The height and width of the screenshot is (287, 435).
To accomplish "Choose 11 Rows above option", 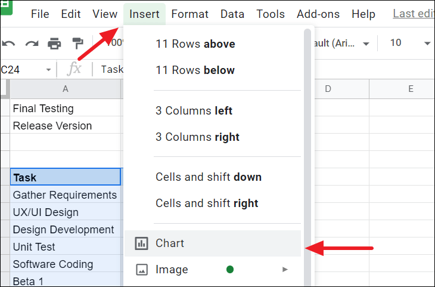I will pos(195,44).
